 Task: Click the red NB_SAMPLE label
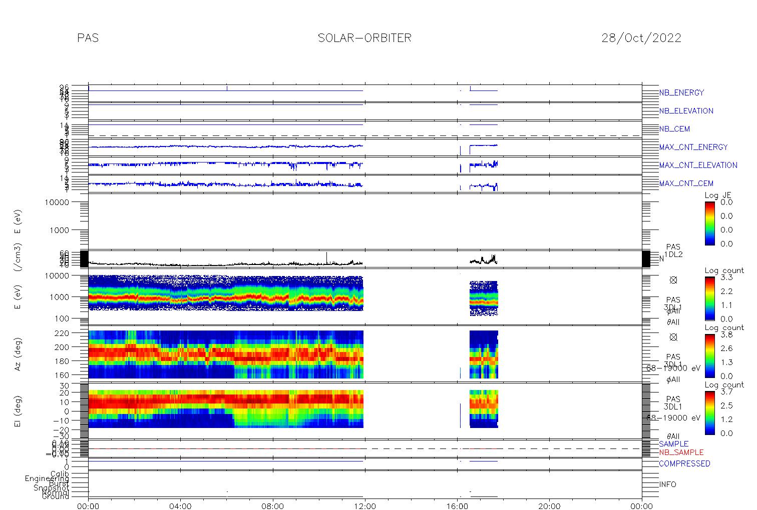[x=681, y=452]
